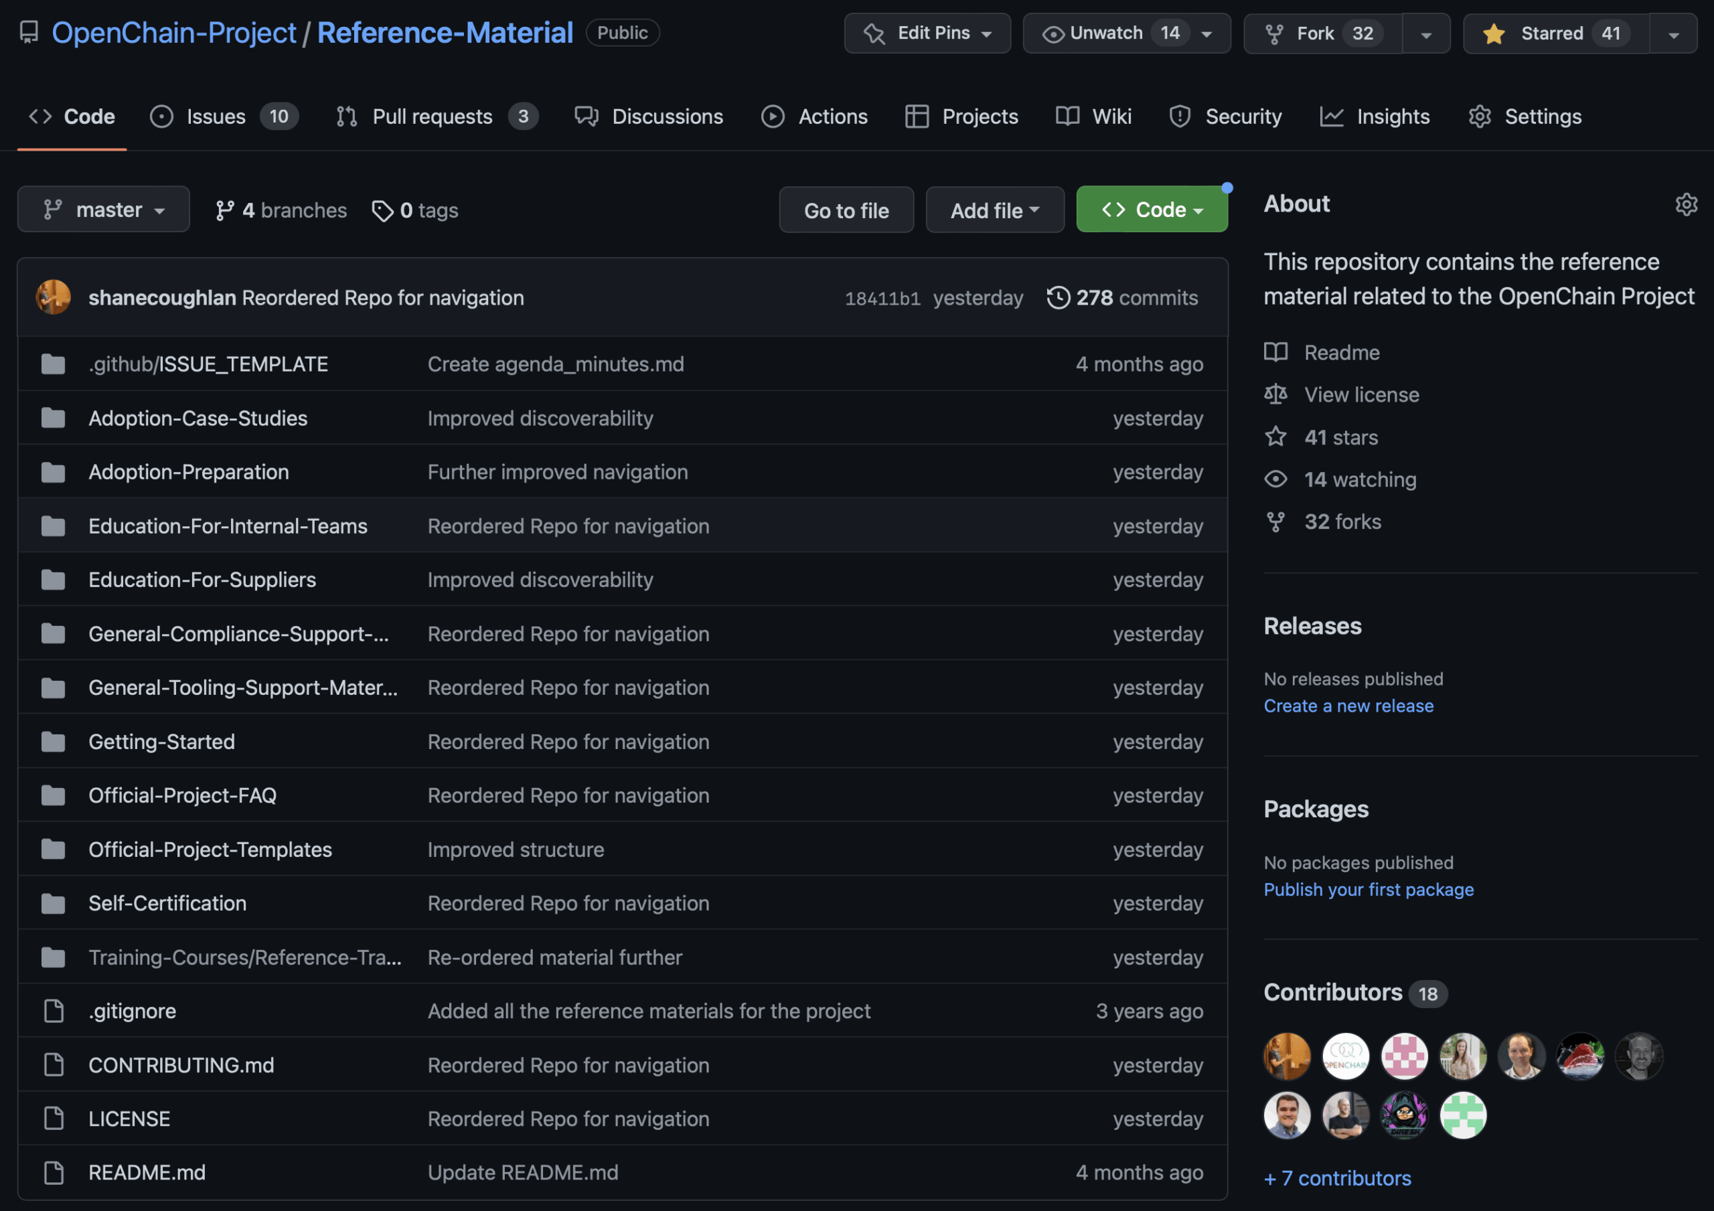Open the Training-Courses/Reference-Tra... folder
The image size is (1714, 1211).
(x=245, y=957)
